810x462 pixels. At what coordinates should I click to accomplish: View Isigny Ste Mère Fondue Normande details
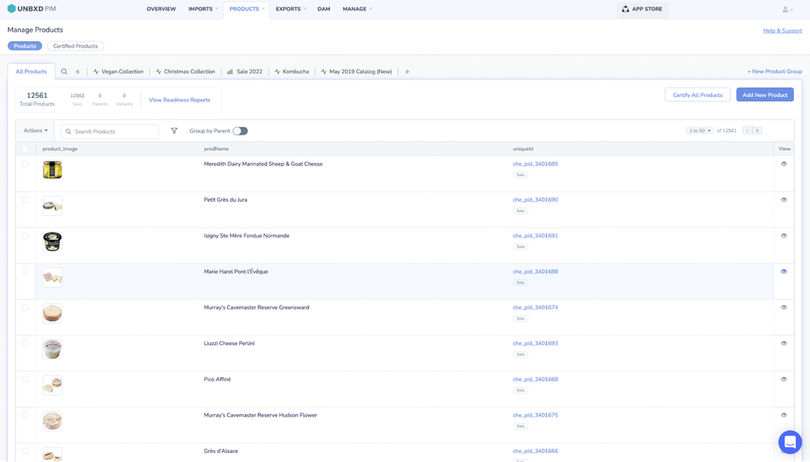[x=783, y=236]
